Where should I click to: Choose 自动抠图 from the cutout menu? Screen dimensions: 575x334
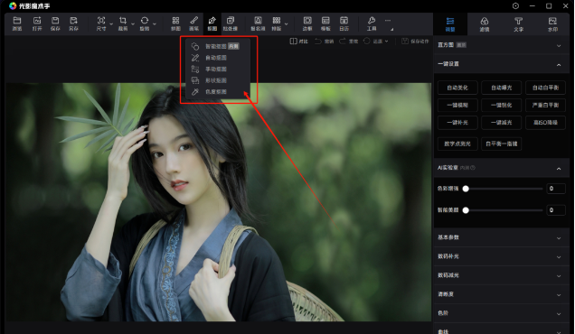218,58
